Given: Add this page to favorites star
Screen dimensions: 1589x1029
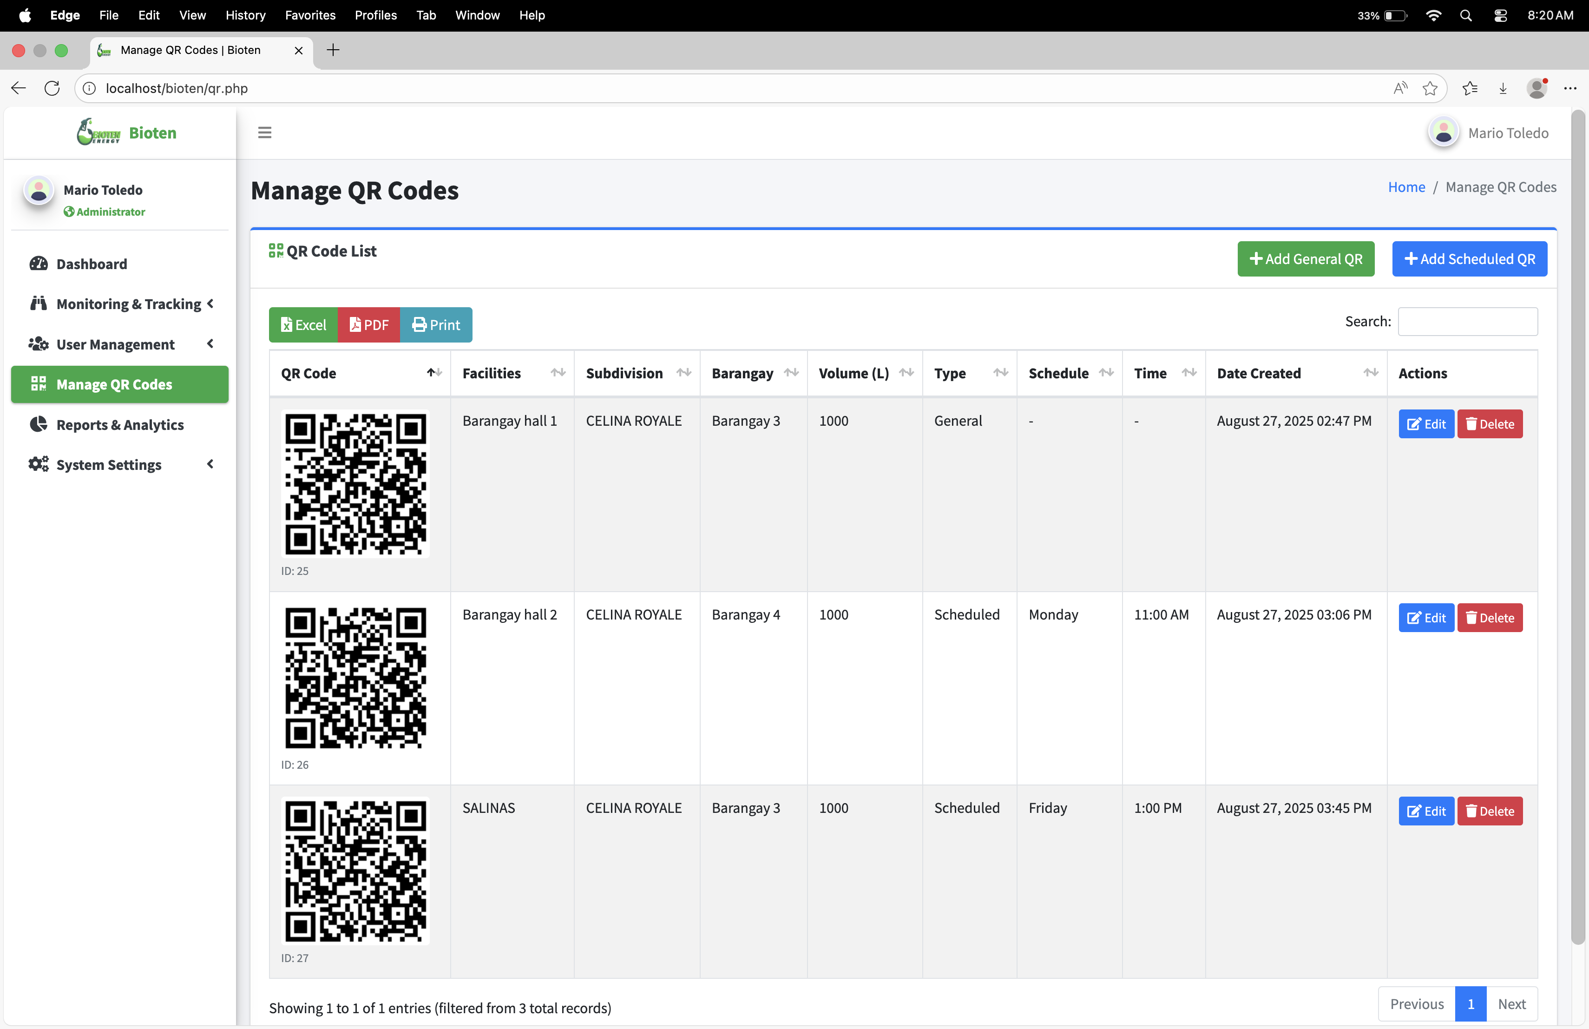Looking at the screenshot, I should [1430, 88].
